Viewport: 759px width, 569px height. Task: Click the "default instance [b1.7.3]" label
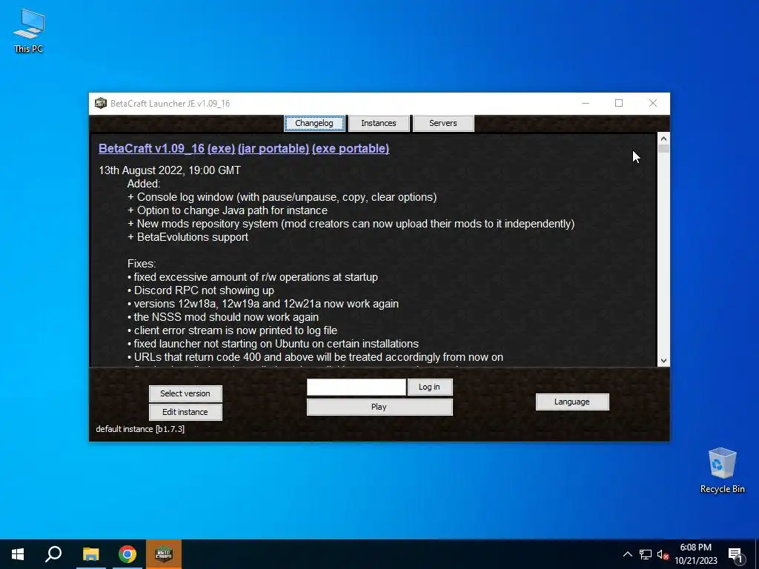[140, 429]
